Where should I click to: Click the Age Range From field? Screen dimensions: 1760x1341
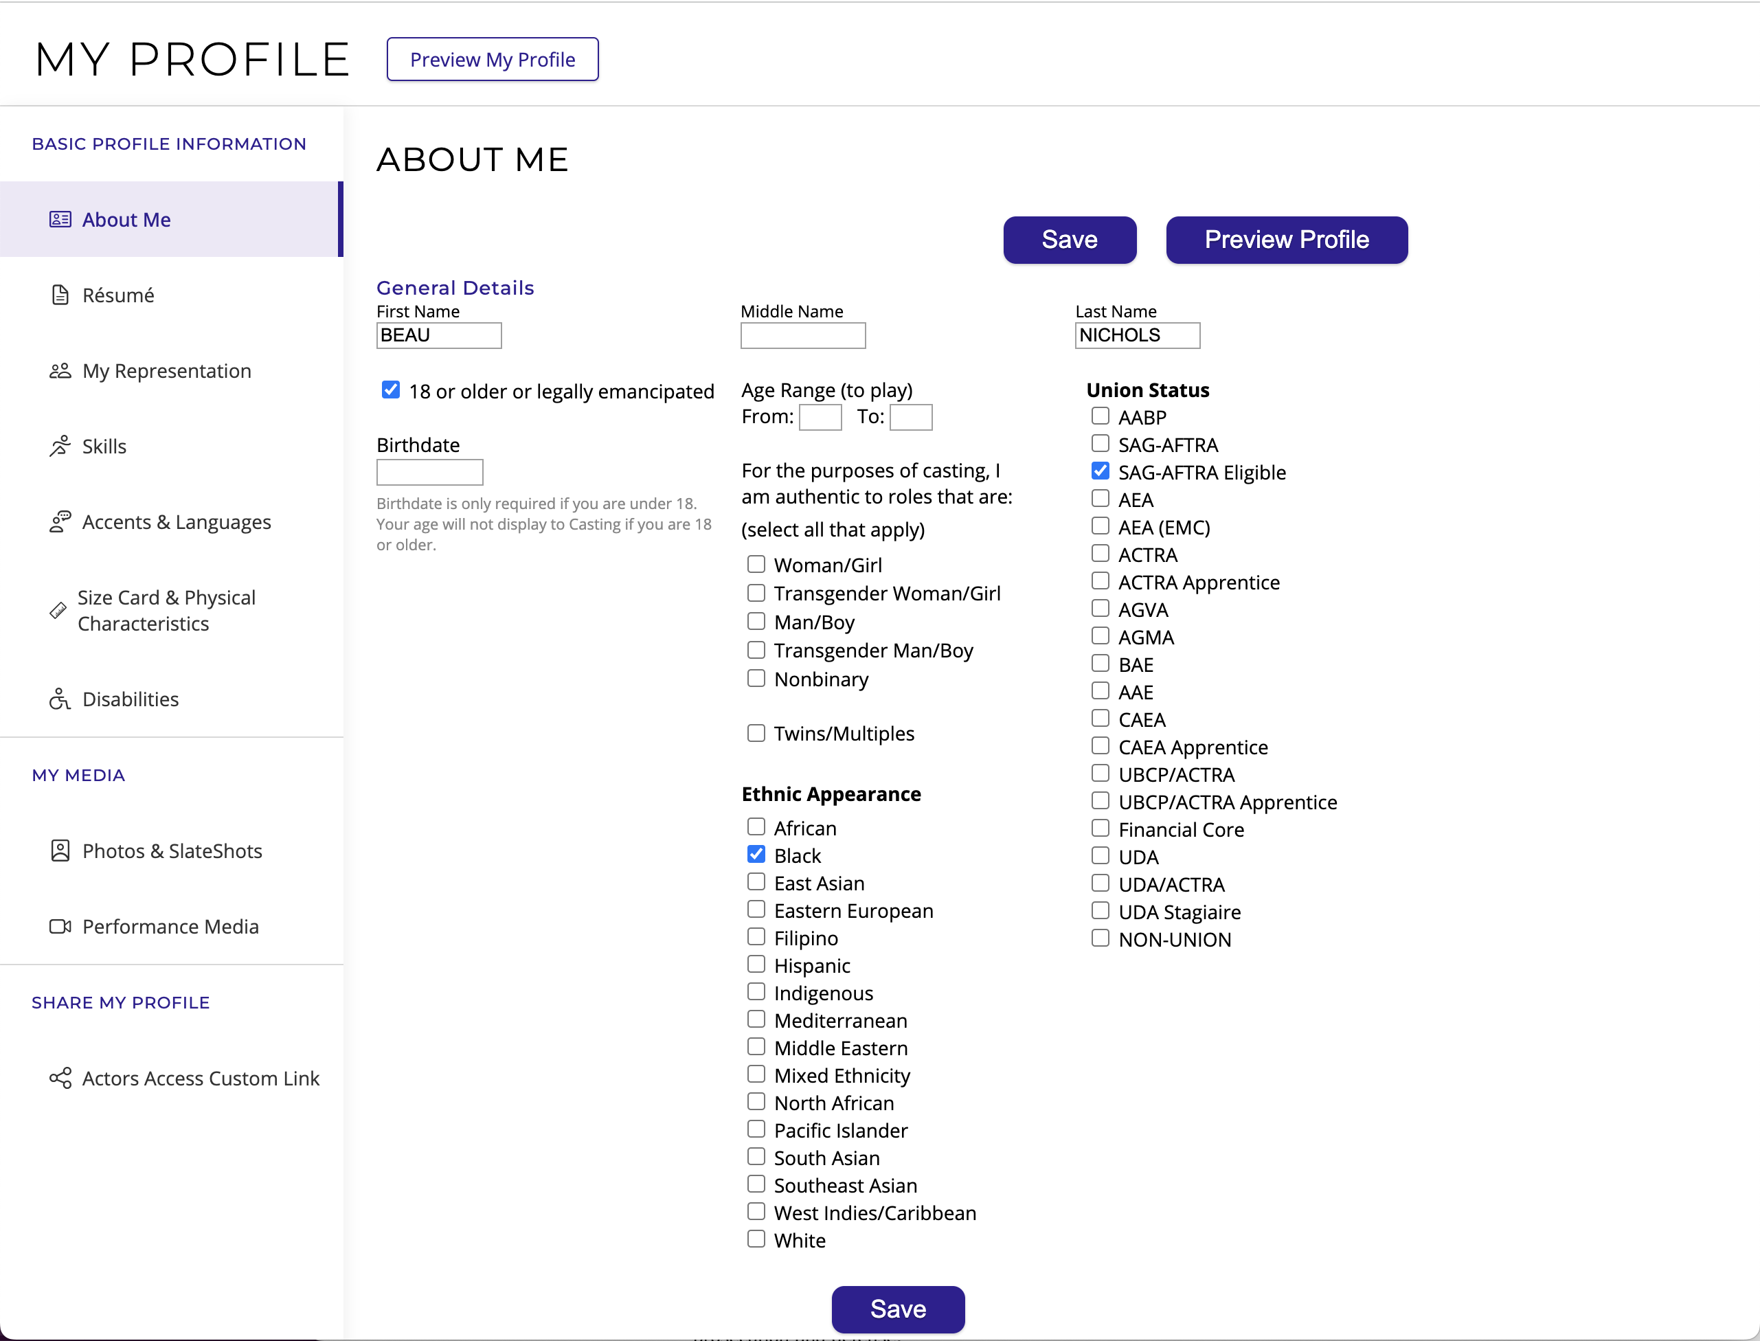pos(820,418)
